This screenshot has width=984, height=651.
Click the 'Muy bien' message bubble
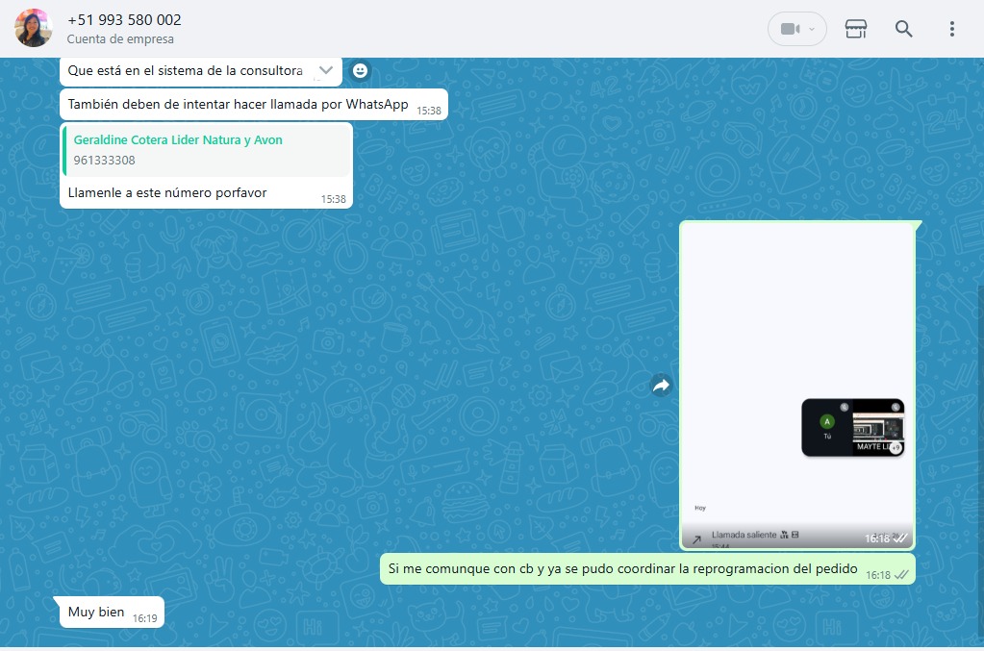[96, 613]
